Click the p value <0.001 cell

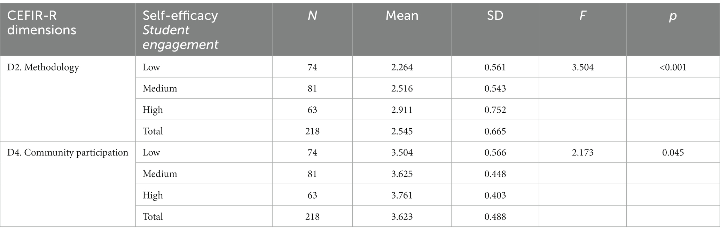point(673,67)
